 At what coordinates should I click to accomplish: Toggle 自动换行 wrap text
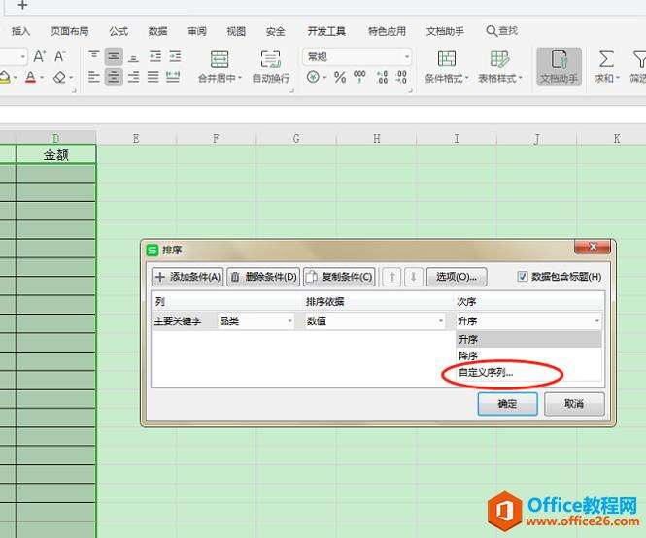(271, 66)
